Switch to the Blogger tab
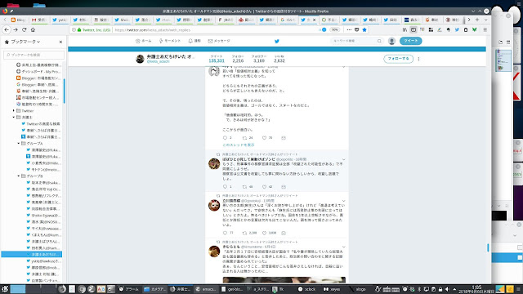This screenshot has width=523, height=294. point(18,20)
